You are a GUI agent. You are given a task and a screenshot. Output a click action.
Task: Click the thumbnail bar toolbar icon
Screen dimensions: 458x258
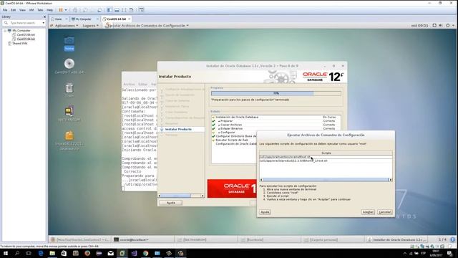coord(117,10)
